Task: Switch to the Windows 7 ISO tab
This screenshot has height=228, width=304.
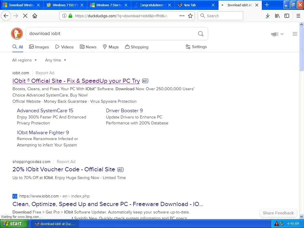Action: click(x=65, y=5)
